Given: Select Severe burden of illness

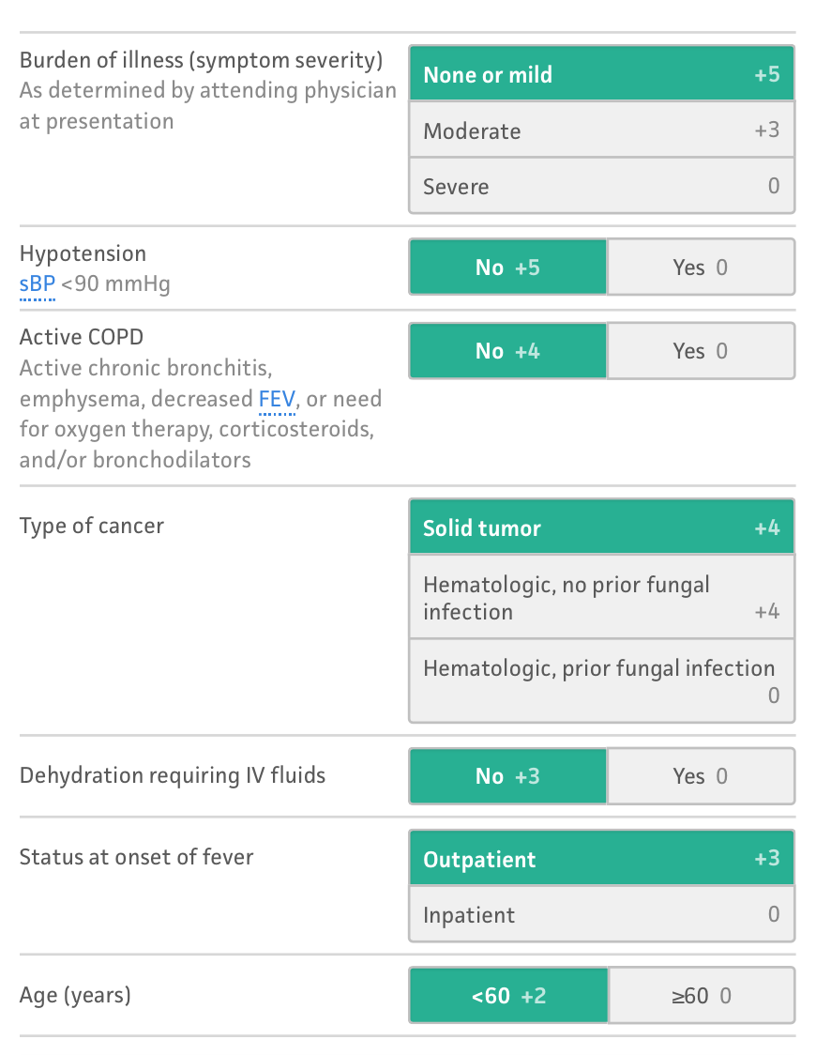Looking at the screenshot, I should pos(601,186).
